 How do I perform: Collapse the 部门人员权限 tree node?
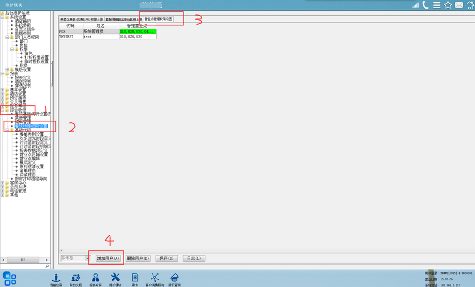coord(7,37)
